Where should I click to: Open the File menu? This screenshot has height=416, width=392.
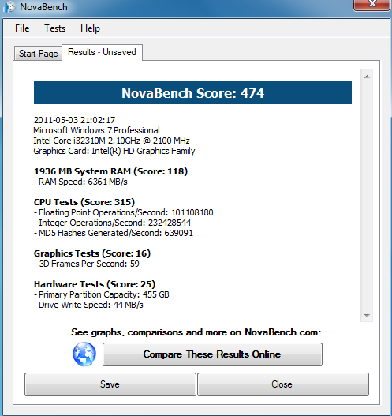[x=22, y=28]
